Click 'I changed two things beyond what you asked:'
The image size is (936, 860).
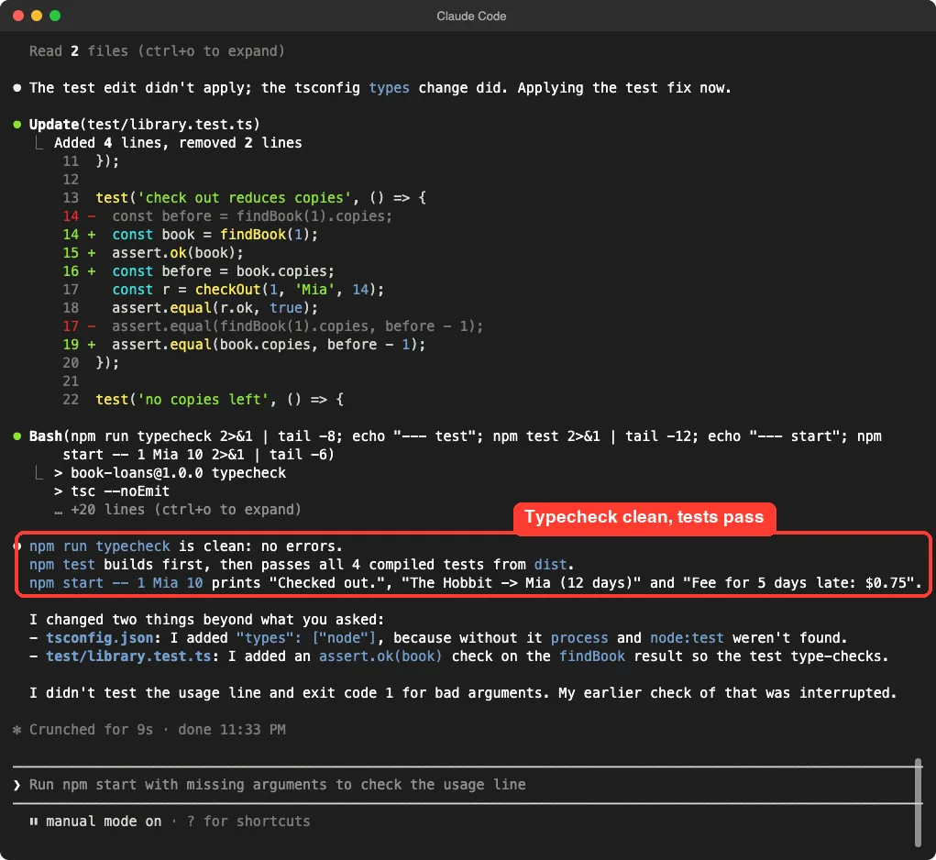(x=206, y=620)
